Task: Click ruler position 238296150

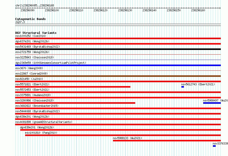Action: 174,10
